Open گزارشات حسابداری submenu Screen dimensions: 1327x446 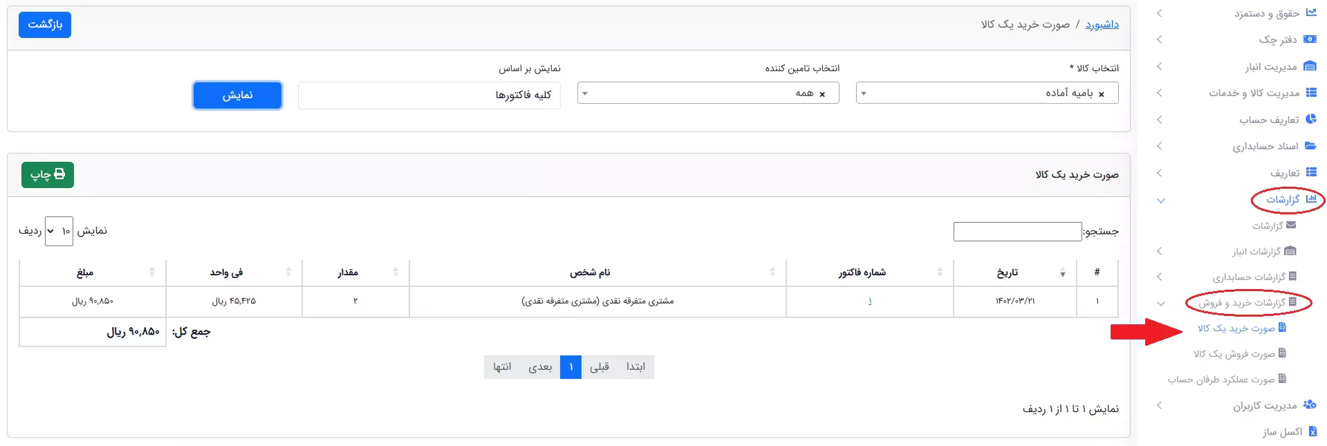click(1249, 277)
